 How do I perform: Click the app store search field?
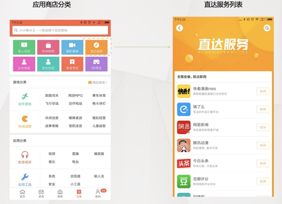point(60,30)
